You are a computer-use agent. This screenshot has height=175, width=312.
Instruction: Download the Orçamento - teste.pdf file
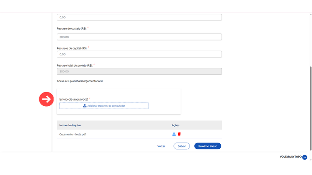pos(174,134)
